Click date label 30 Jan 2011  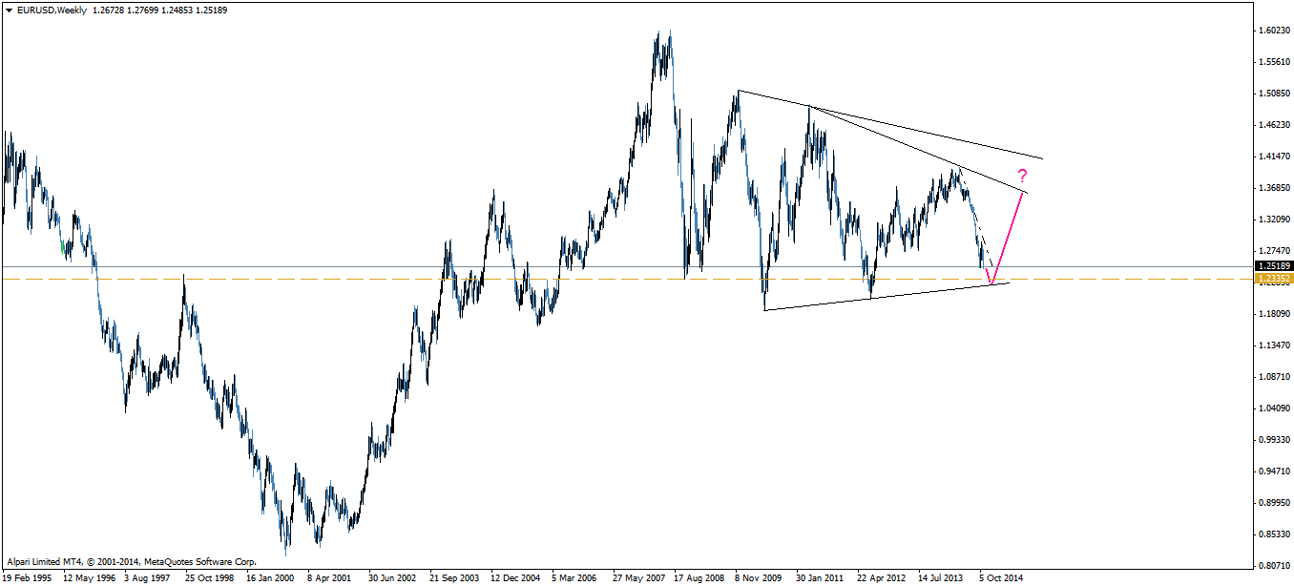click(x=821, y=578)
